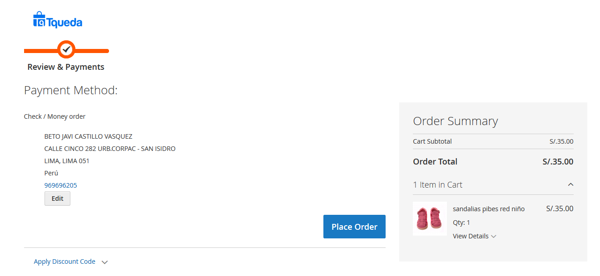This screenshot has height=276, width=600.
Task: Open the sandalias pibes red niño product
Action: coord(488,208)
